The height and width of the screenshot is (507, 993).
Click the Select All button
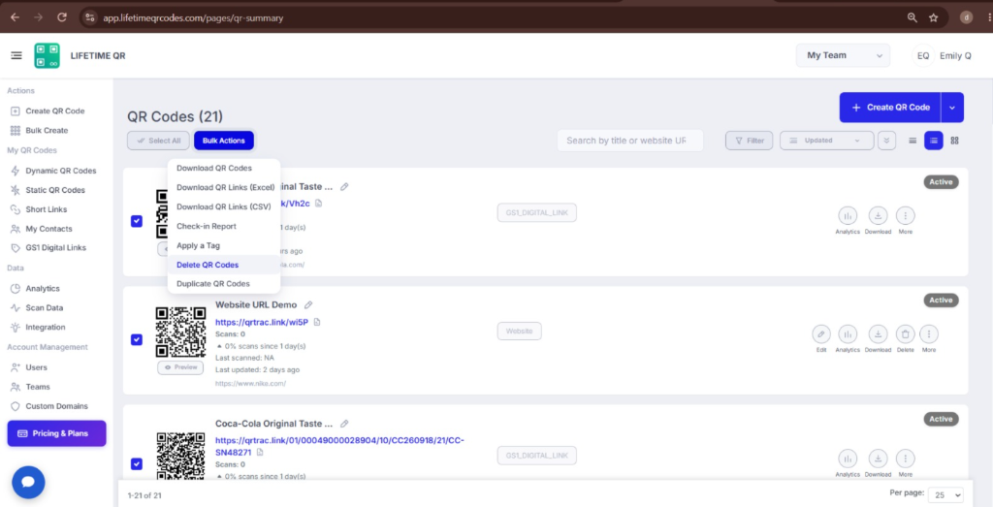pos(158,141)
